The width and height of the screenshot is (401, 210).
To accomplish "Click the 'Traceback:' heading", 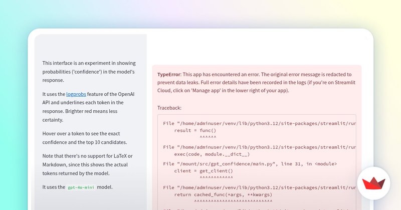I will pyautogui.click(x=169, y=108).
